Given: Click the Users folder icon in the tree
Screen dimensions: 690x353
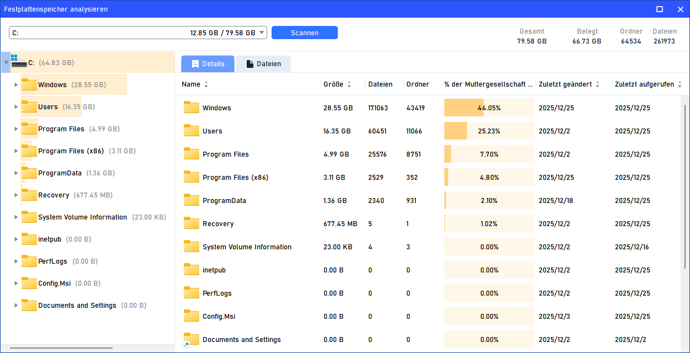Looking at the screenshot, I should tap(29, 106).
